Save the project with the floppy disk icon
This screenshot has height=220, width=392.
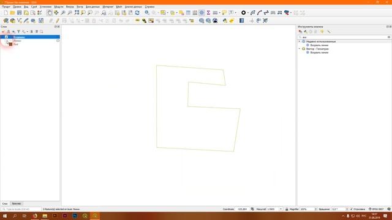point(19,13)
